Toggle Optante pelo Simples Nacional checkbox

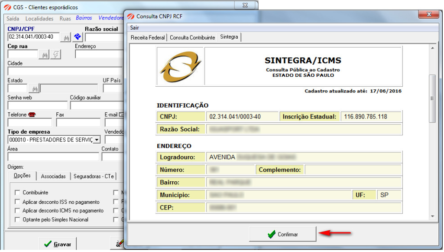pyautogui.click(x=17, y=219)
